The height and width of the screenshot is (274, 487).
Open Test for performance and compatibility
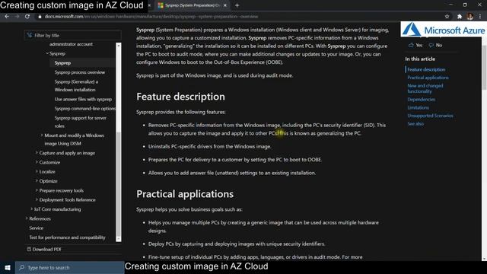point(68,237)
